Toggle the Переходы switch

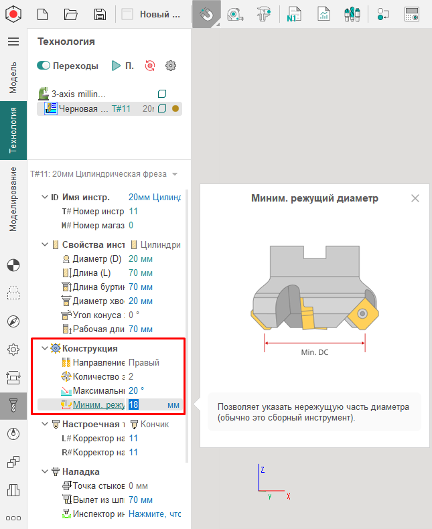pyautogui.click(x=44, y=66)
